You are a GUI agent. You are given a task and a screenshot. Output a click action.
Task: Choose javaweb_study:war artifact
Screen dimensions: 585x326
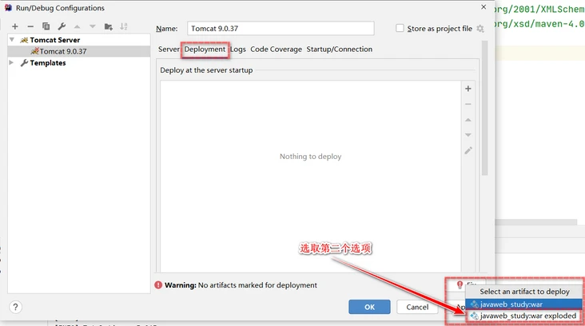point(523,304)
